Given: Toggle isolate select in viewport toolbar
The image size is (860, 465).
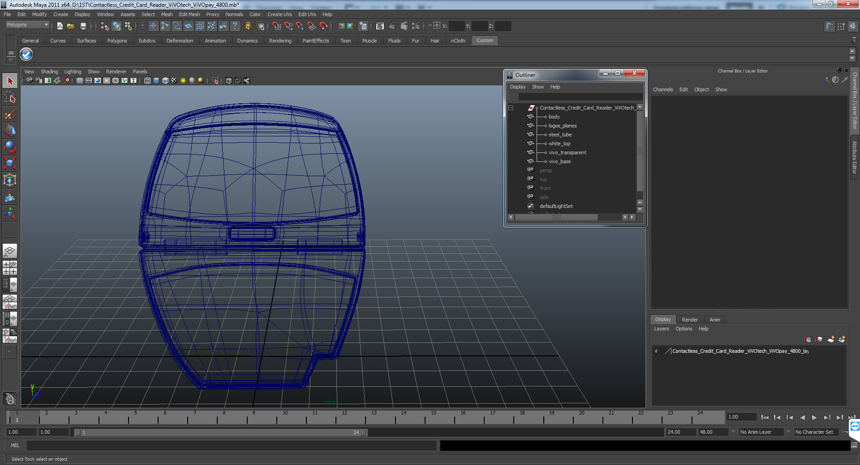Looking at the screenshot, I should pyautogui.click(x=215, y=80).
